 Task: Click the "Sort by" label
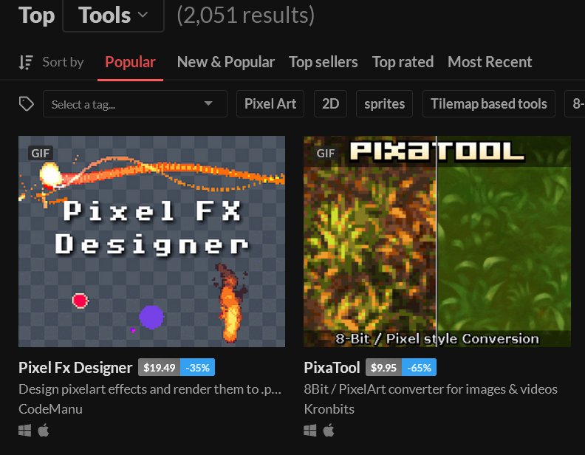tap(63, 62)
